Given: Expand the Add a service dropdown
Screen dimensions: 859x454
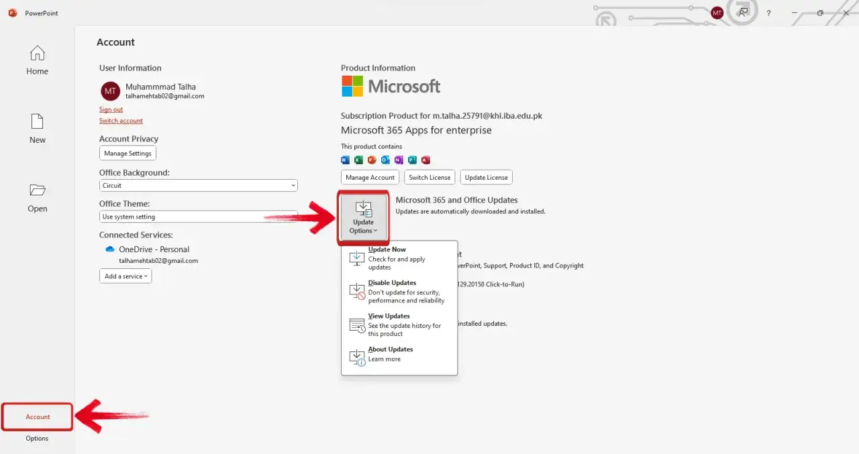Looking at the screenshot, I should (x=125, y=276).
